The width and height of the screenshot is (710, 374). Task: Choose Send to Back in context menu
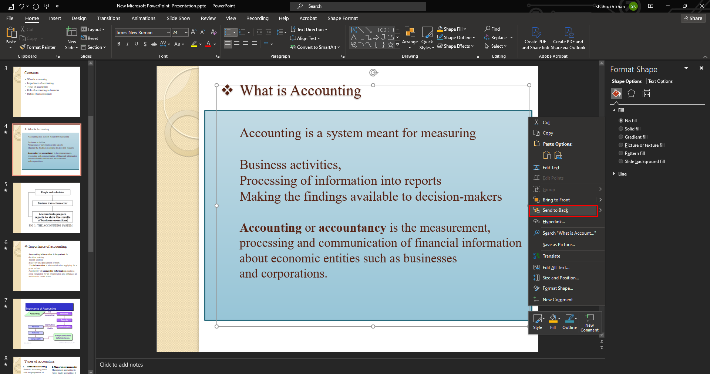555,210
